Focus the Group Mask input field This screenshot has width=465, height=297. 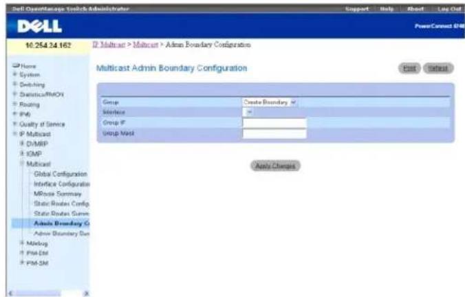click(274, 133)
